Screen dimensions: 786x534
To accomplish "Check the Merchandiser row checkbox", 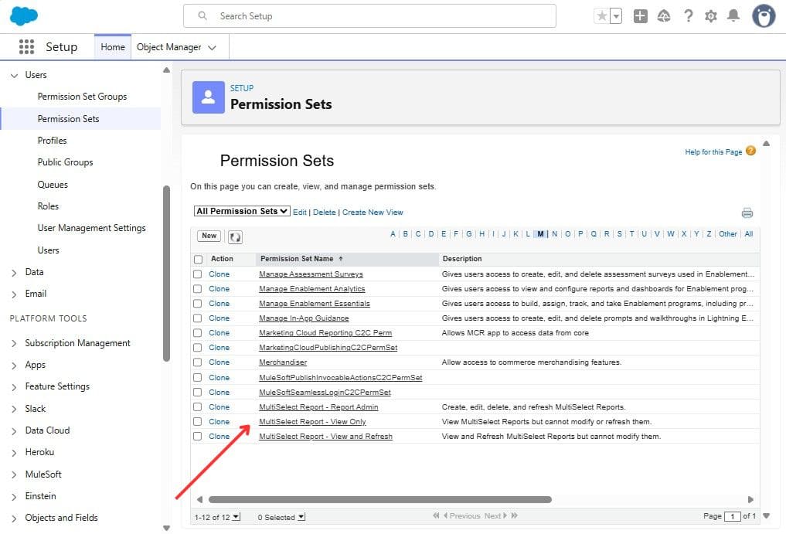I will click(198, 362).
